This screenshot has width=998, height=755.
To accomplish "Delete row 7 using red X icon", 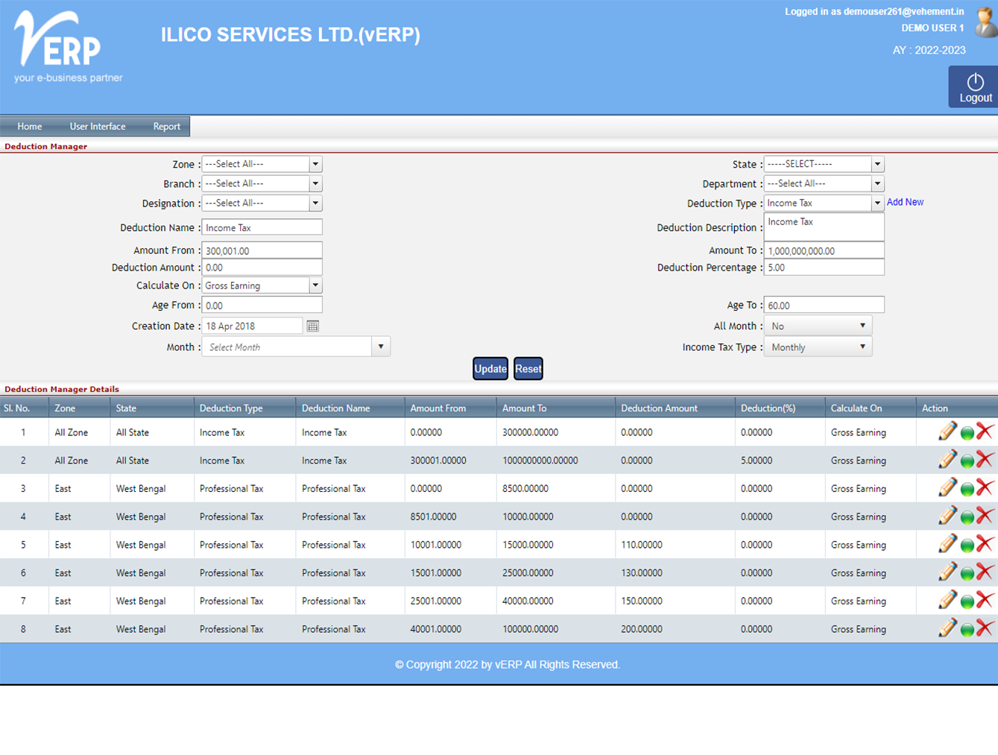I will coord(985,599).
